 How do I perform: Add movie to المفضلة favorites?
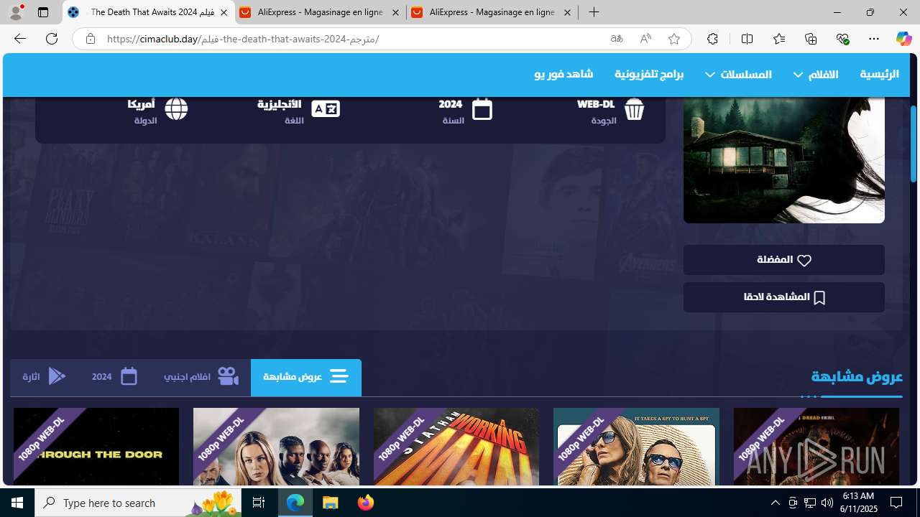[x=784, y=260]
